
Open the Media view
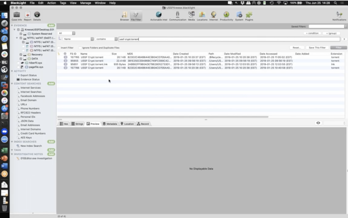(x=191, y=16)
